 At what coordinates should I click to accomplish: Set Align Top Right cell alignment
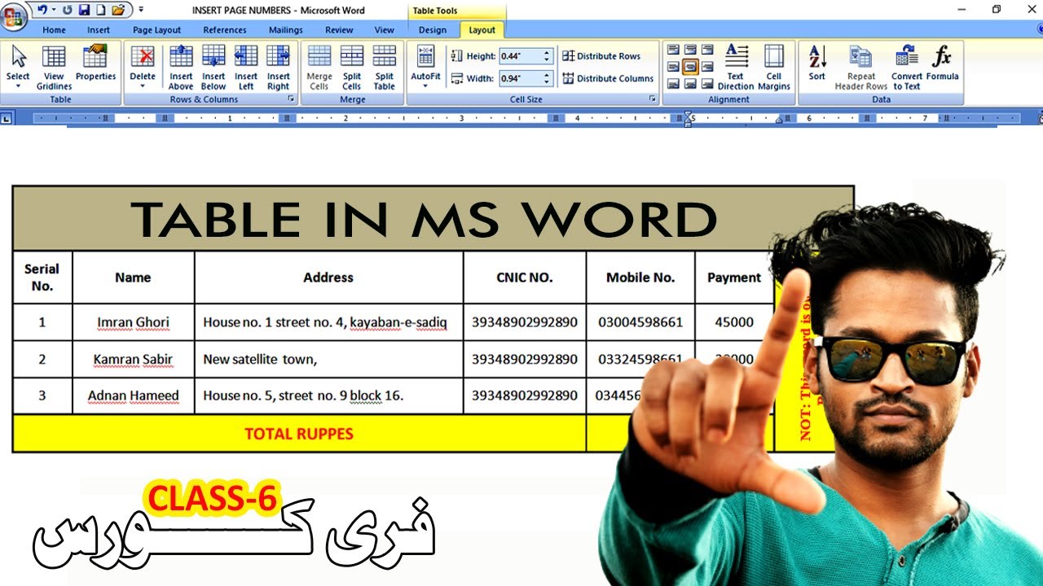(x=707, y=50)
